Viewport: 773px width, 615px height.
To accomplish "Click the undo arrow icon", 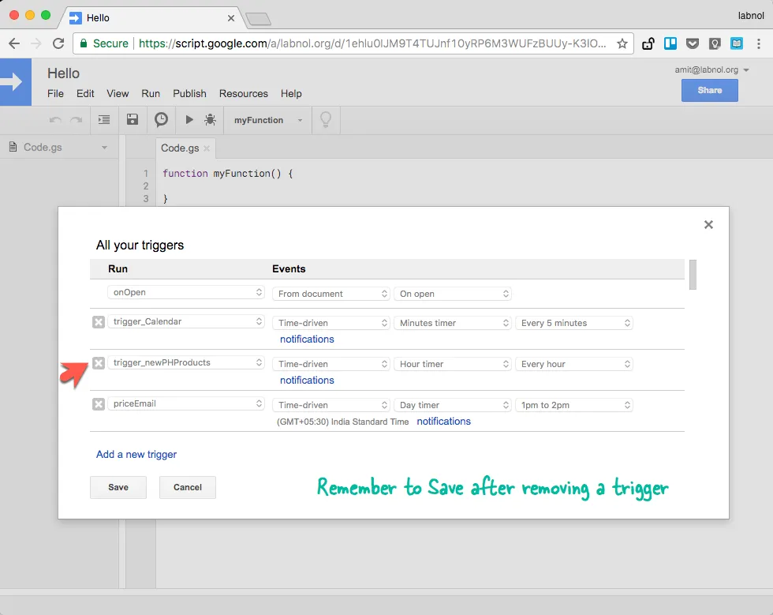I will (x=54, y=119).
